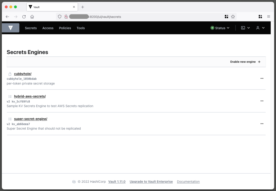Click the Vault logo in the navbar
Viewport: 276px width, 191px height.
click(x=11, y=28)
